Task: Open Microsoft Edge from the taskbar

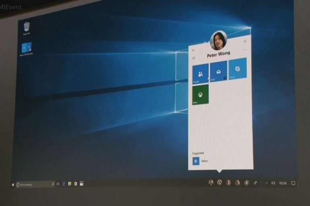Action: (x=64, y=184)
